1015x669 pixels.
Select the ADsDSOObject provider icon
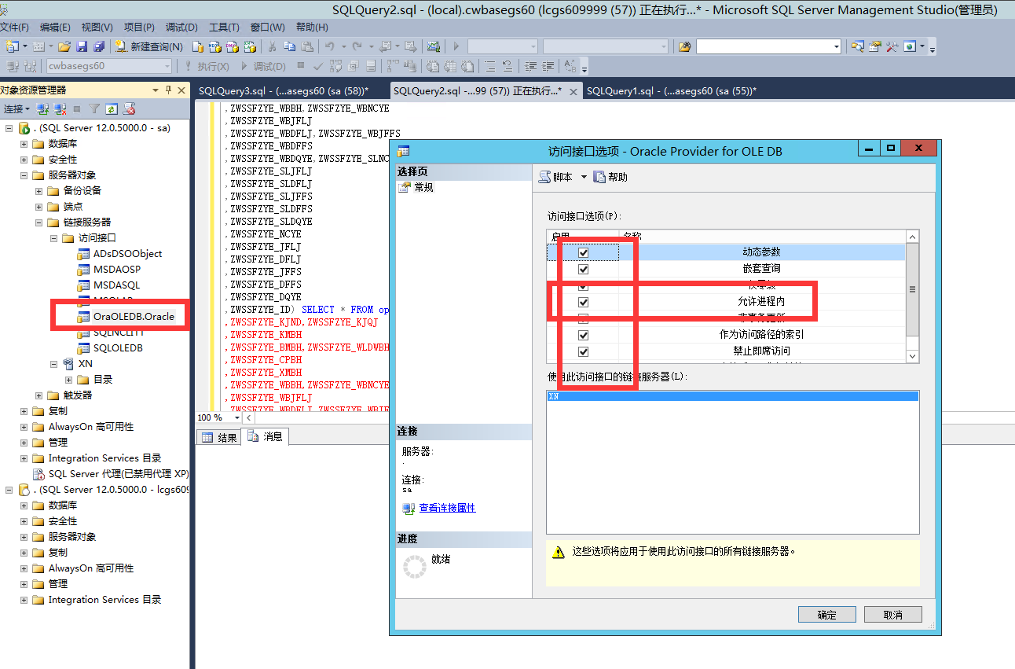(83, 254)
